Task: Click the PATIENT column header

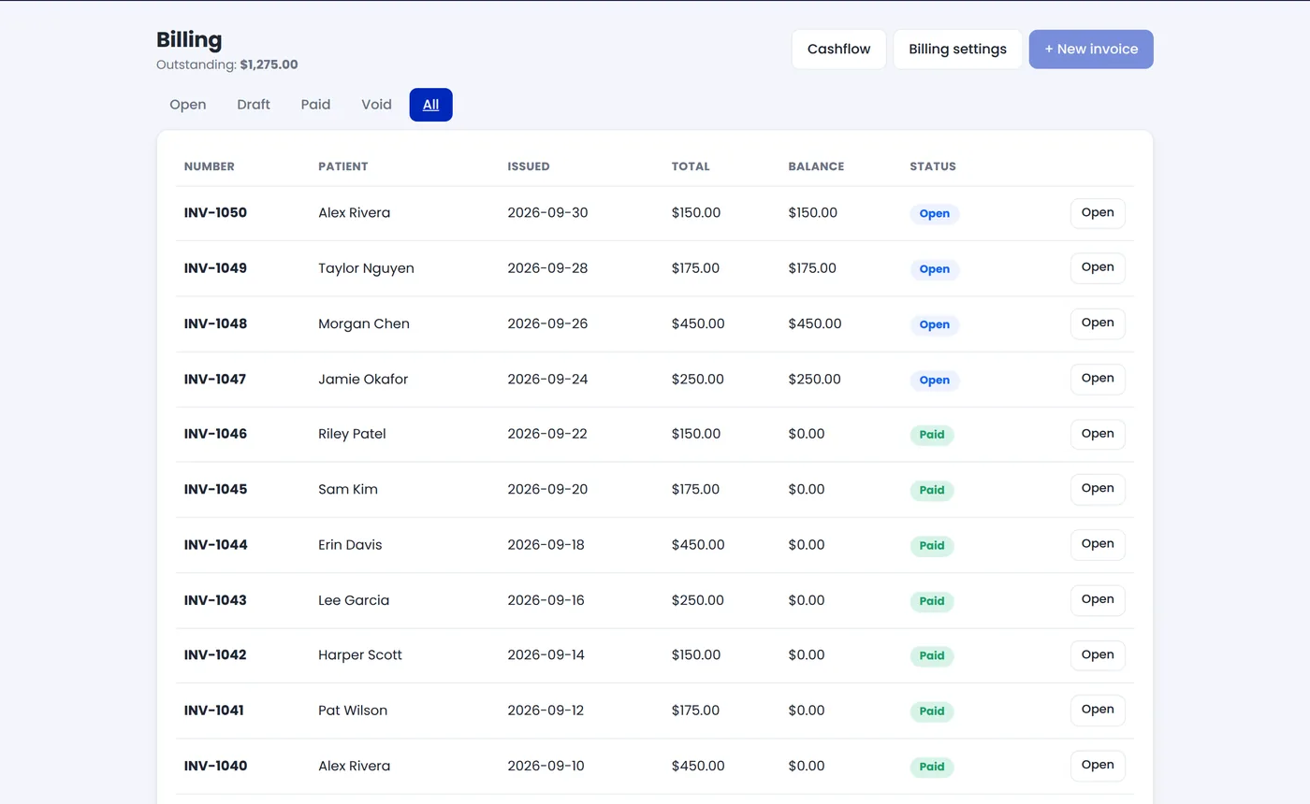Action: (x=343, y=166)
